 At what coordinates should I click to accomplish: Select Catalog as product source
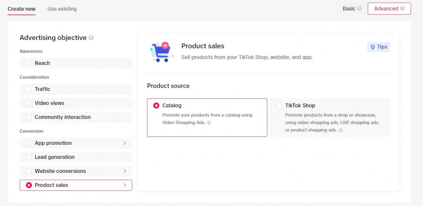156,106
